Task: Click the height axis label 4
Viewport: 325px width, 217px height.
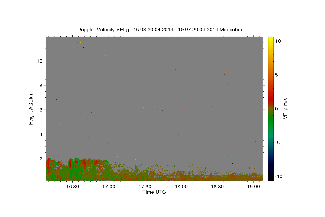Action: [x=41, y=134]
